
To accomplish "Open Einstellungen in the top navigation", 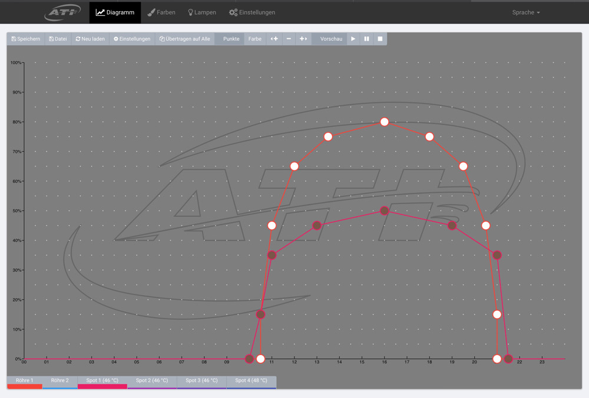I will [252, 12].
